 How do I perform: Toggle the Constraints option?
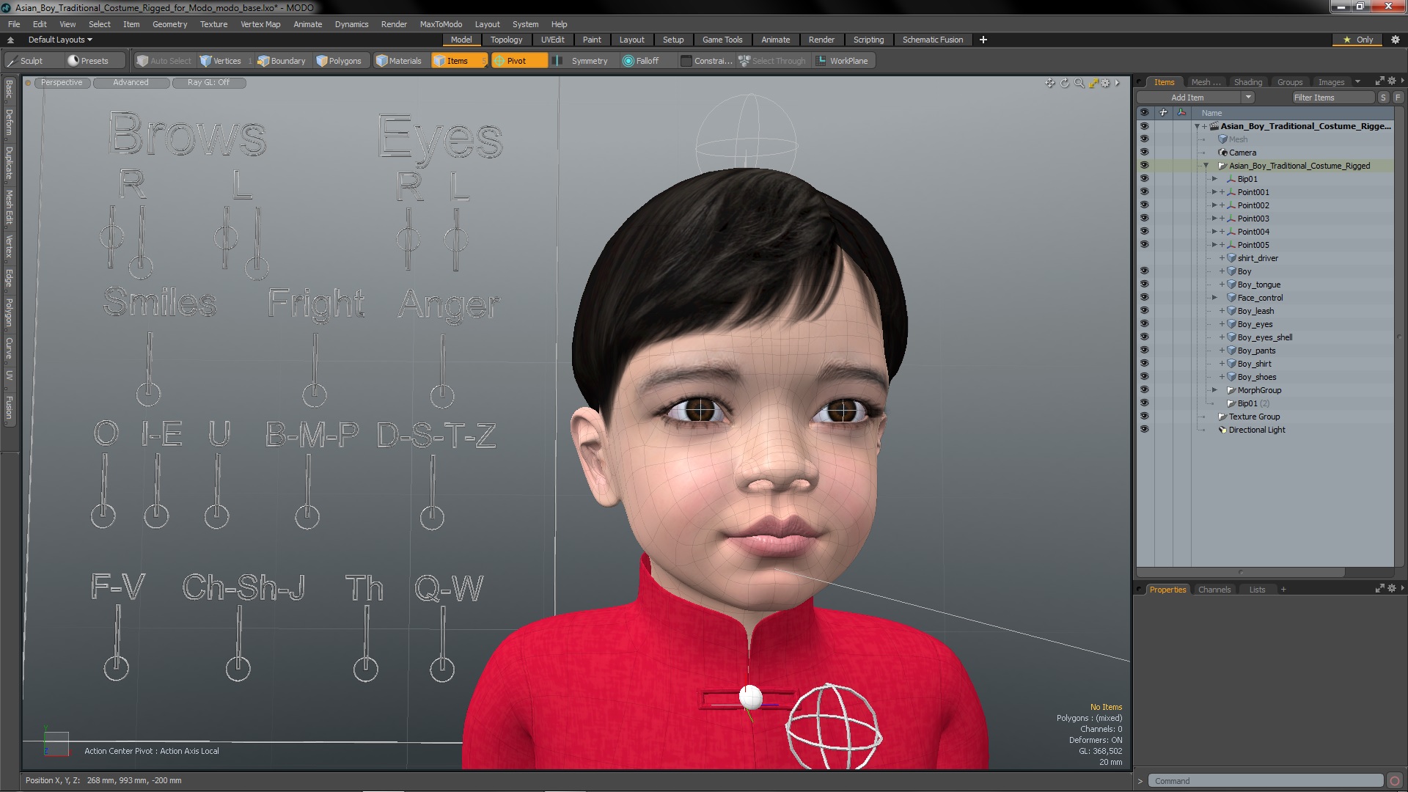[707, 61]
